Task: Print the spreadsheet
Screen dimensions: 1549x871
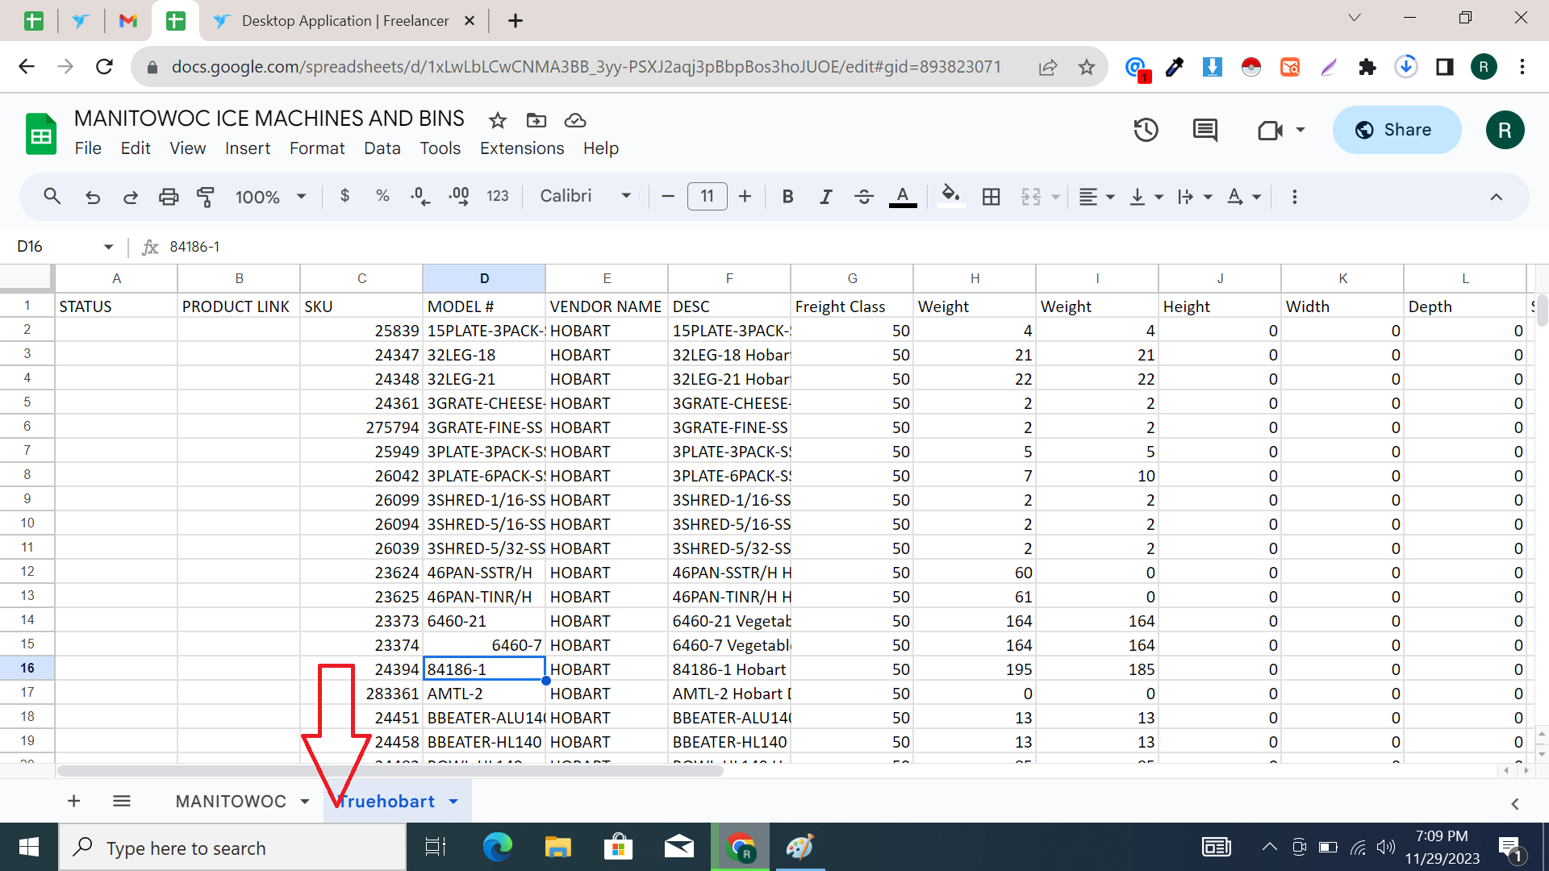Action: tap(168, 196)
